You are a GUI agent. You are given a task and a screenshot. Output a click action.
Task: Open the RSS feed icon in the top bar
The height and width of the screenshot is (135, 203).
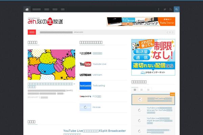171,9
